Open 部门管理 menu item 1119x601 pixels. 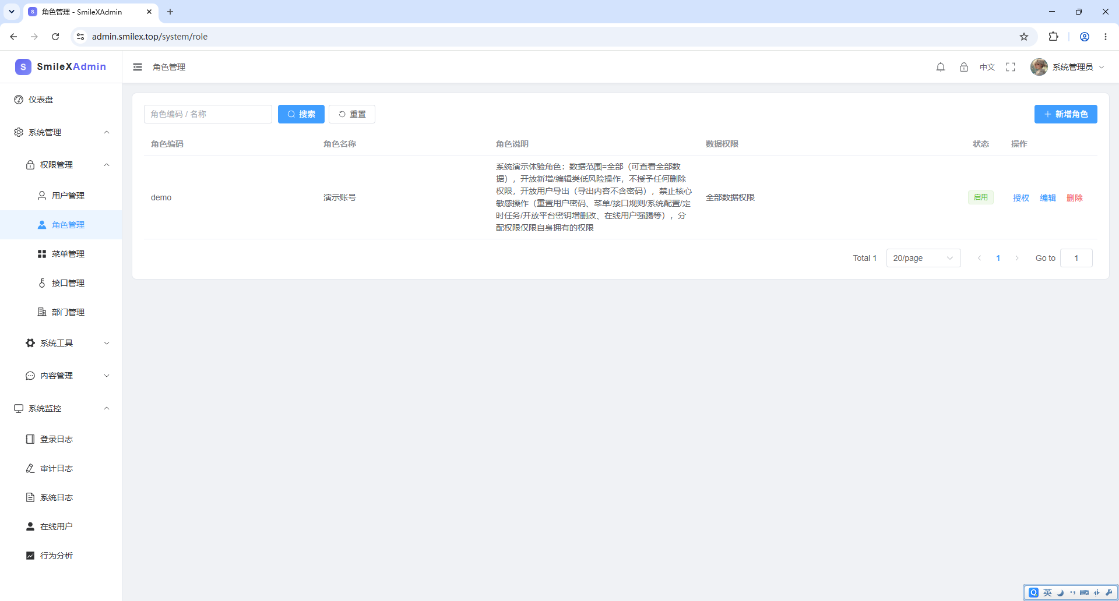(61, 312)
